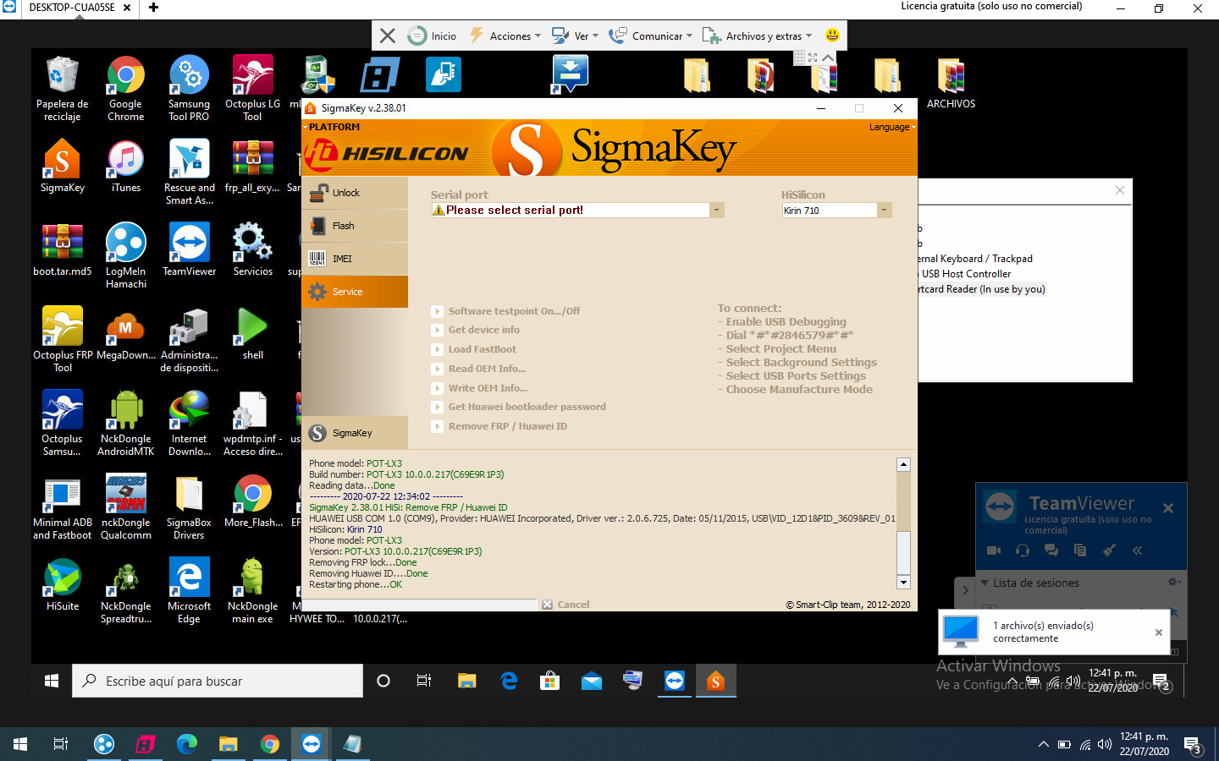This screenshot has width=1219, height=761.
Task: Open the session list gear dropdown
Action: tap(1174, 582)
